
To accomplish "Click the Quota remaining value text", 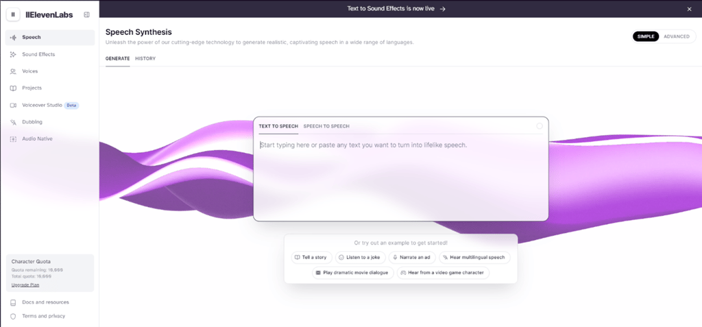I will (37, 271).
